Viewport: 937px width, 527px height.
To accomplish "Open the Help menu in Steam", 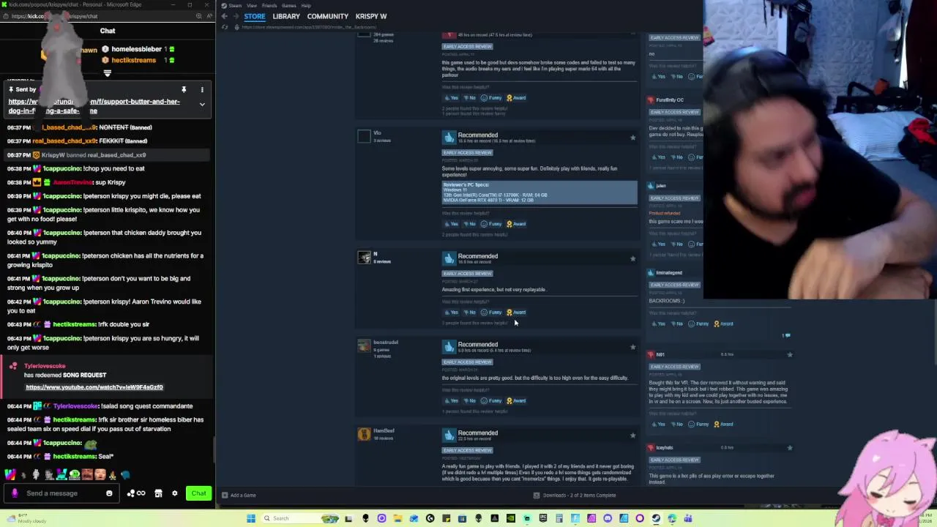I will click(306, 5).
